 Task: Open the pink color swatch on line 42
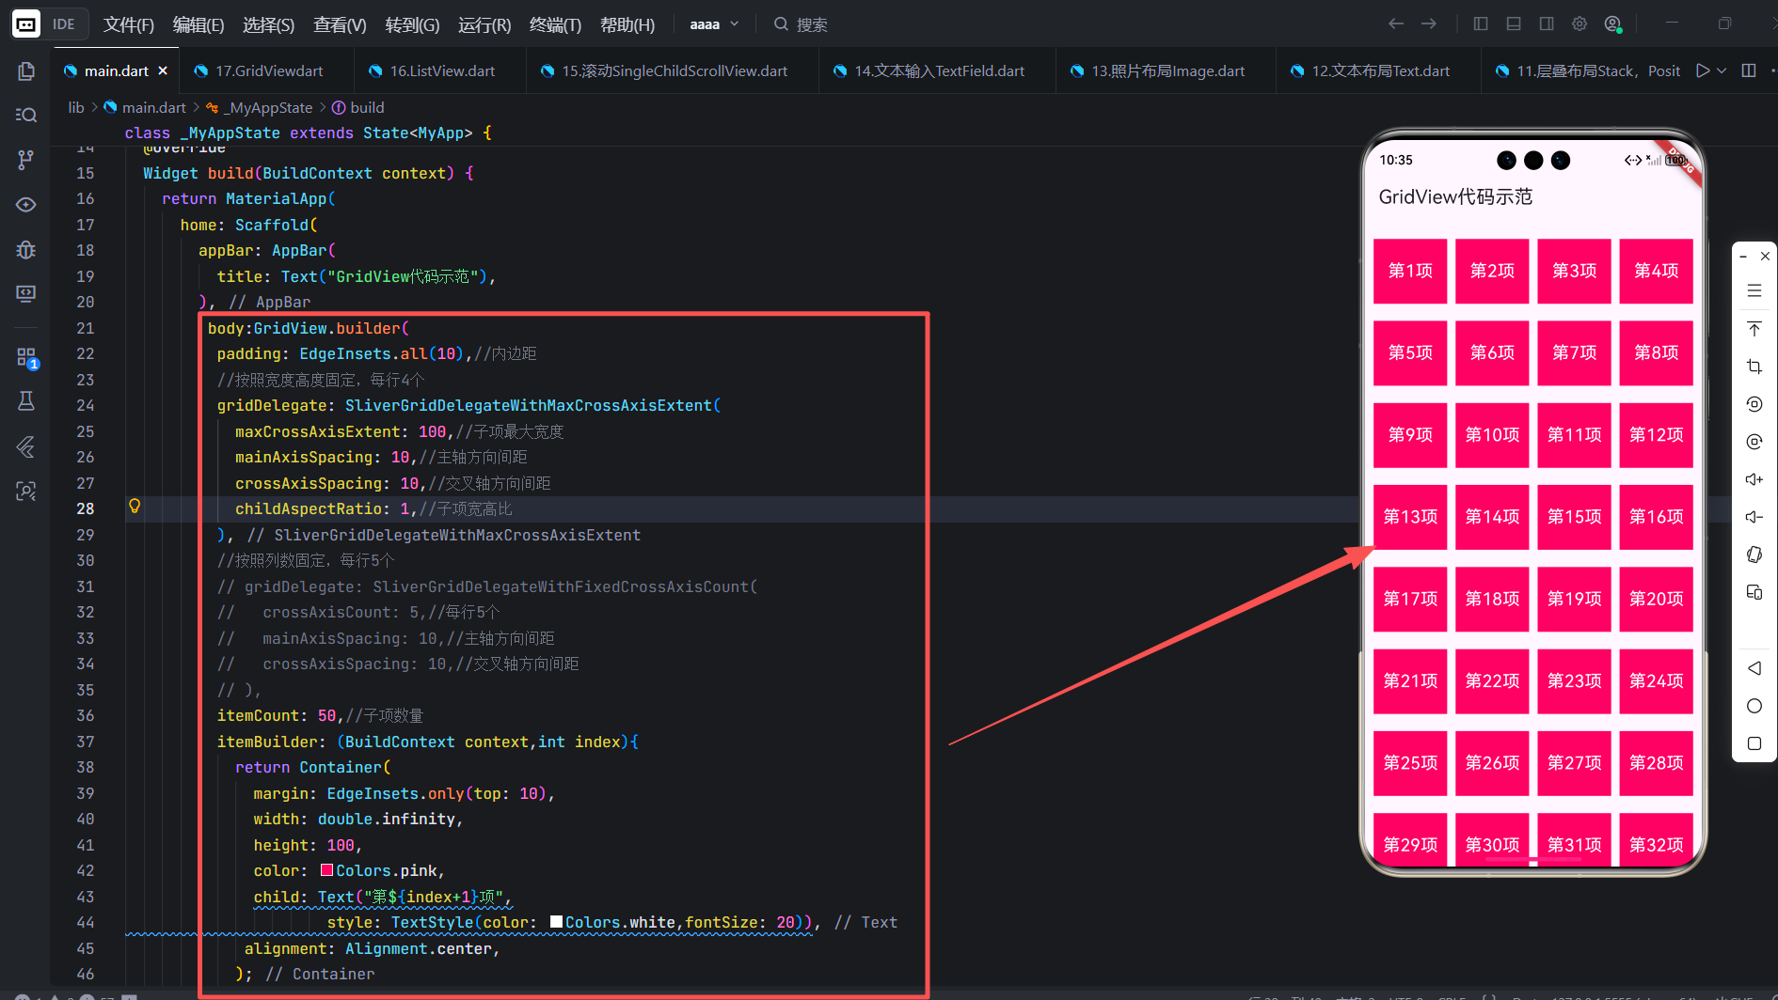click(326, 869)
